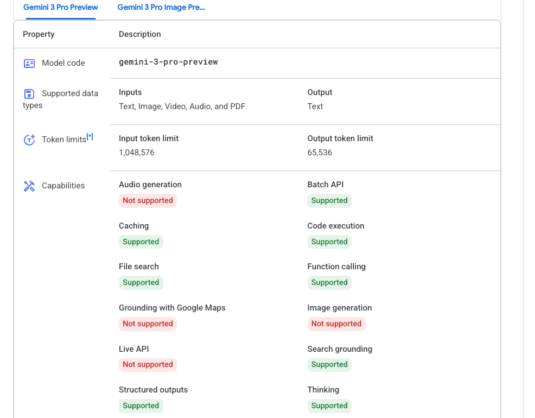This screenshot has height=418, width=535.
Task: Click Supported badge under Structured outputs
Action: coord(141,406)
